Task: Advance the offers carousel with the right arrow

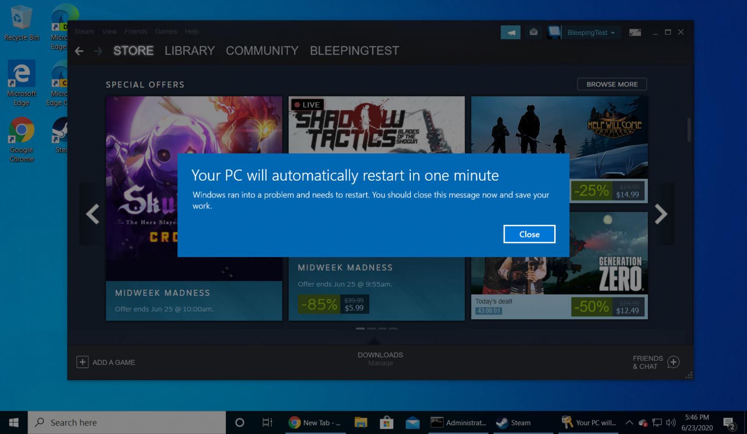Action: tap(660, 214)
